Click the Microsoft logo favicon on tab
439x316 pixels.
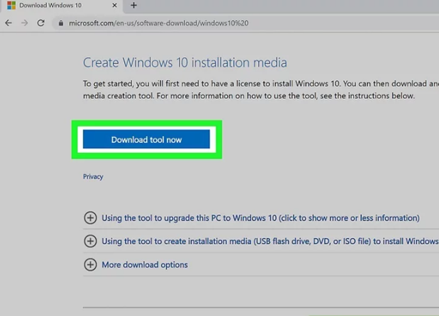point(12,5)
